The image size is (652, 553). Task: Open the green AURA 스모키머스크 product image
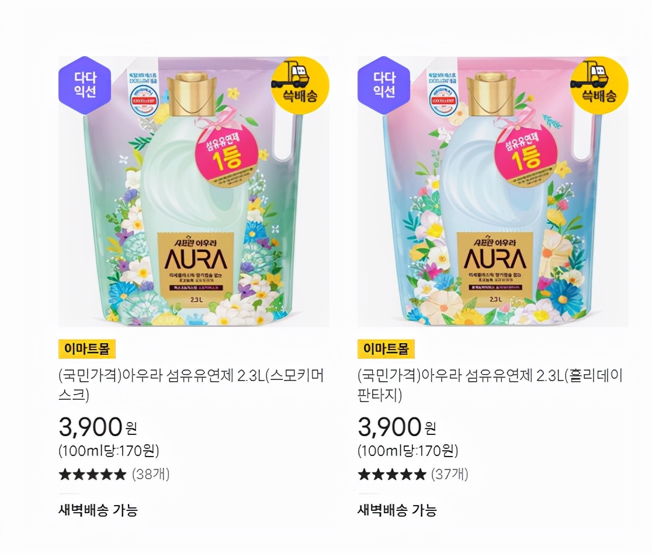[194, 191]
